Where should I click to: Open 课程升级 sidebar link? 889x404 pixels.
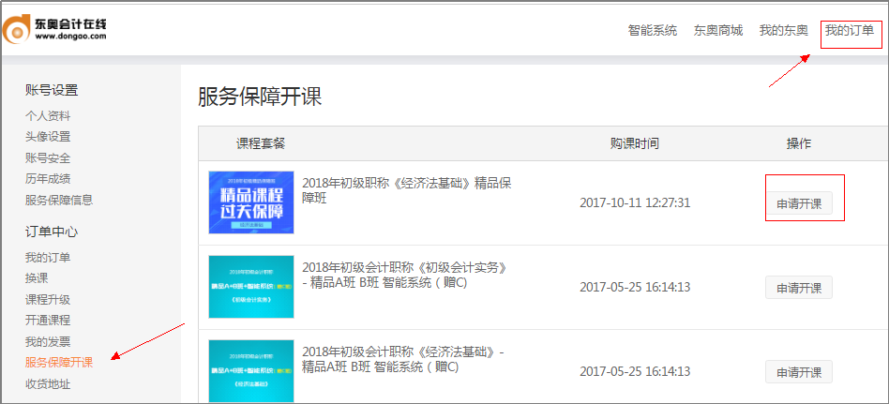[48, 299]
